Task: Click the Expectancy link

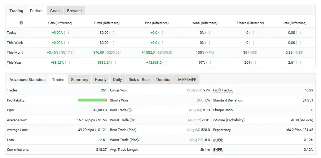Action: click(x=222, y=130)
